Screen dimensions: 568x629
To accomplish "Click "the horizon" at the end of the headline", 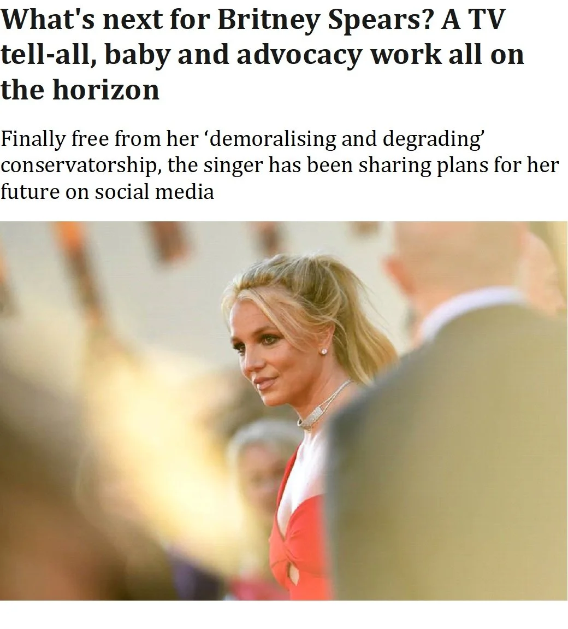I will pyautogui.click(x=80, y=89).
